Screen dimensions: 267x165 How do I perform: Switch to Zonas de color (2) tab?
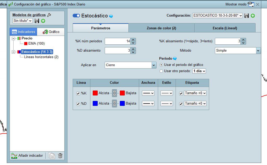tap(162, 28)
